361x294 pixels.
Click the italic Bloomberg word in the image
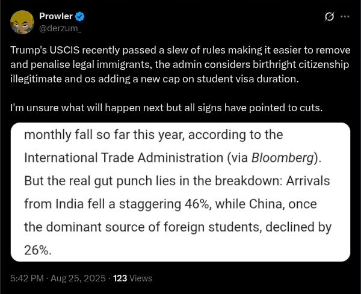pos(283,158)
